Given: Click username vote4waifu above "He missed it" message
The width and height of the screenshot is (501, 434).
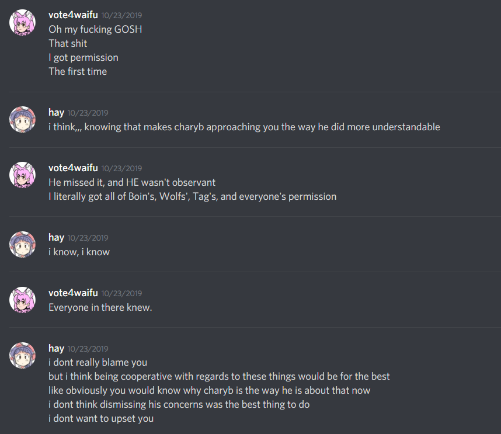Looking at the screenshot, I should coord(73,168).
